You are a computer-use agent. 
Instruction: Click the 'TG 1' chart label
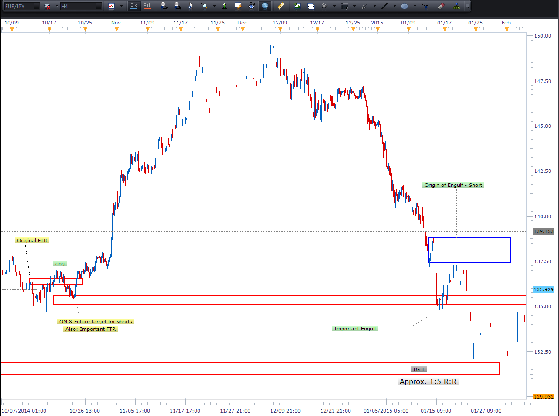point(418,369)
